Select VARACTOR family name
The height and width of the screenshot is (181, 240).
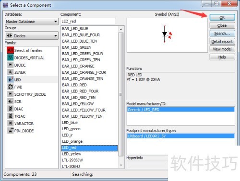(x=24, y=124)
